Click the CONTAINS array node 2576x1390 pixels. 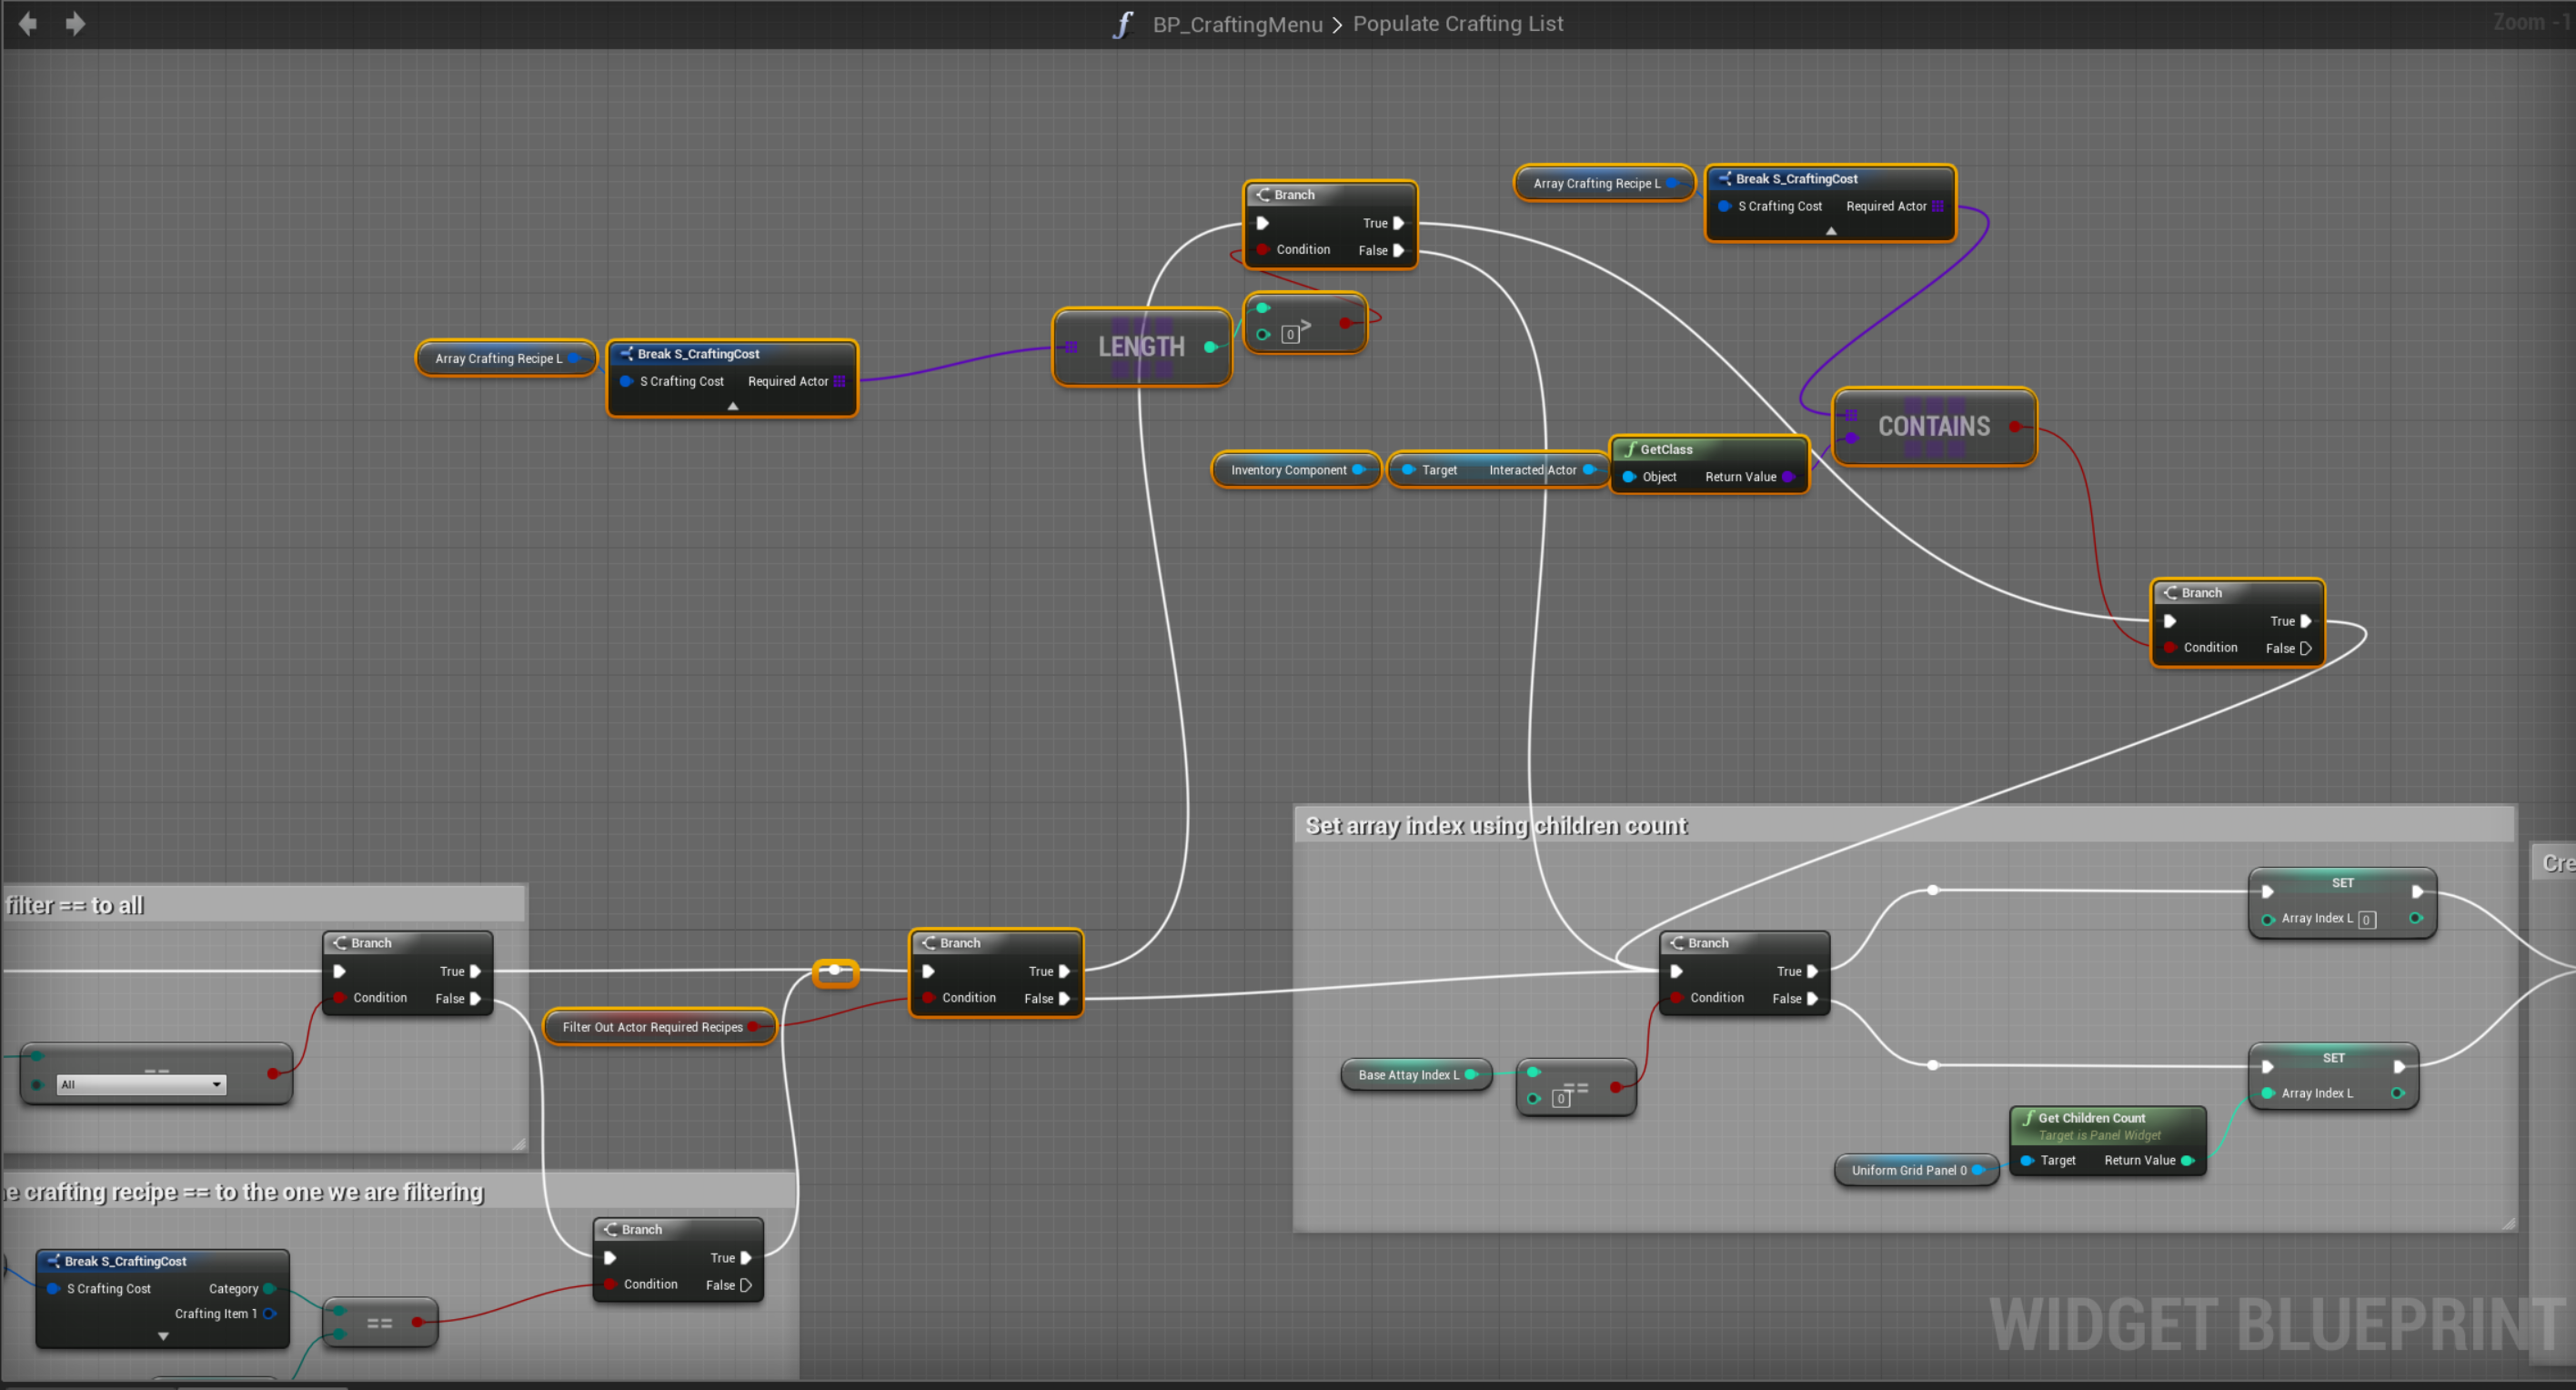tap(1933, 427)
